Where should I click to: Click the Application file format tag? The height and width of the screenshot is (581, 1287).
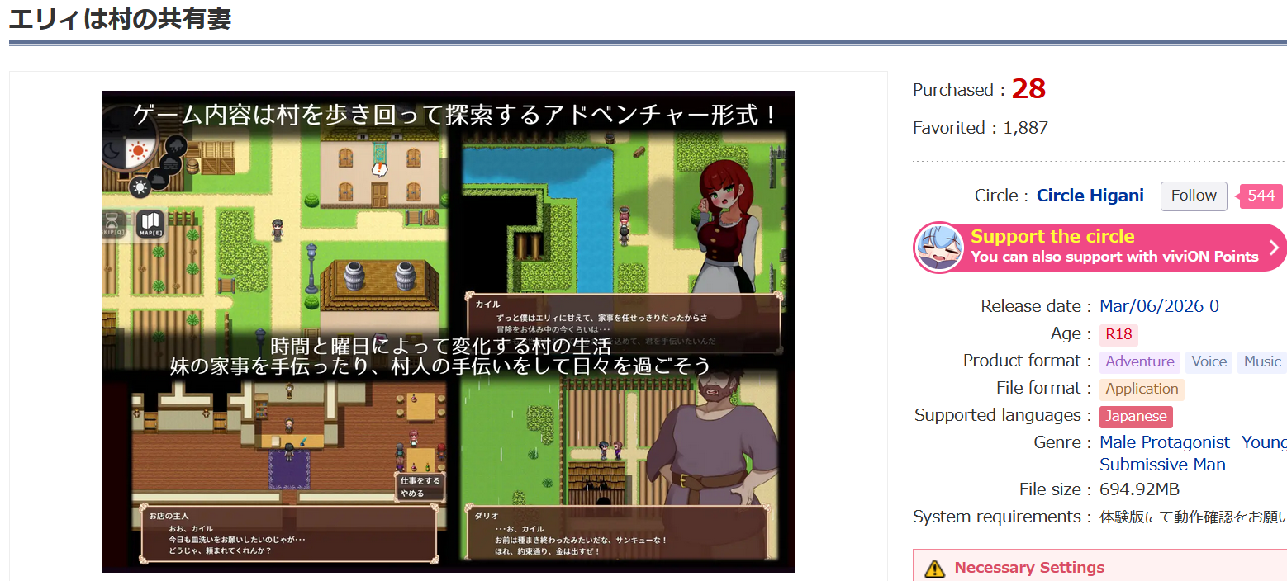(x=1142, y=389)
